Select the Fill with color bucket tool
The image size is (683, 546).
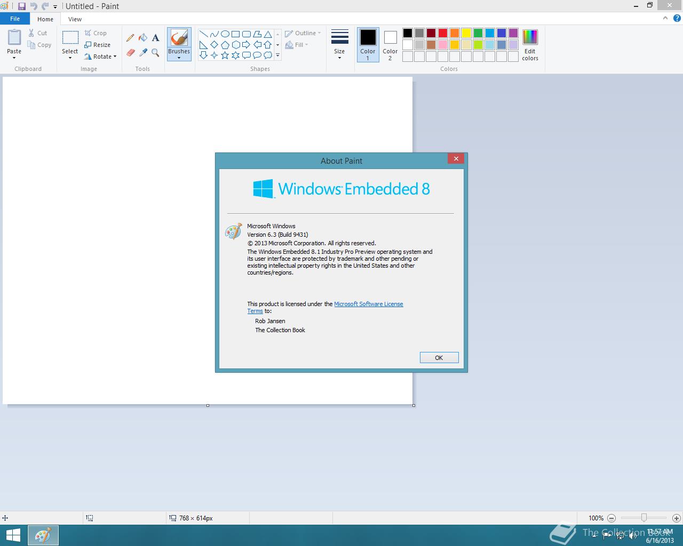click(143, 38)
